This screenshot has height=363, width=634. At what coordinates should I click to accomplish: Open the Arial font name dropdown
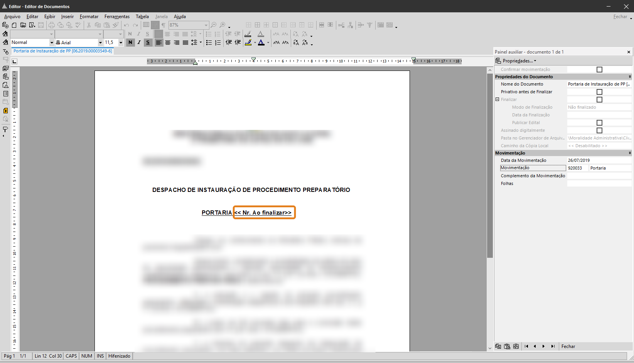tap(100, 42)
